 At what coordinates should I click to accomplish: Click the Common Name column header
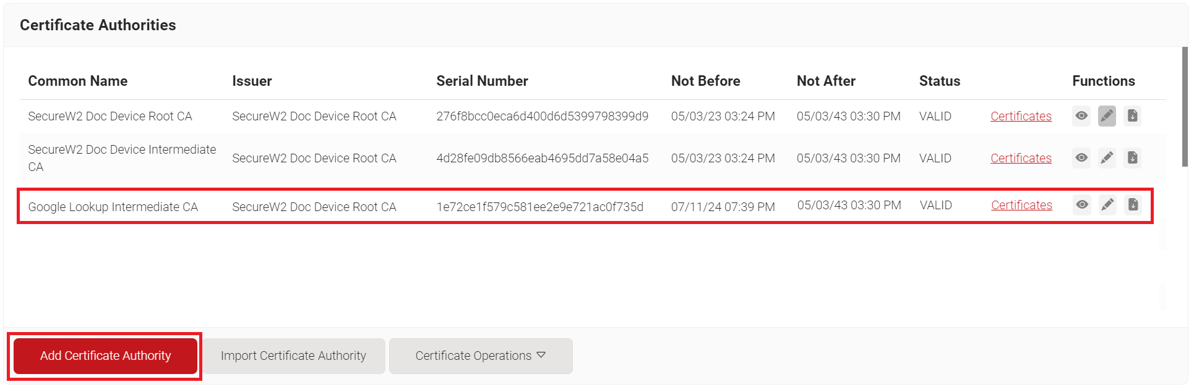78,81
